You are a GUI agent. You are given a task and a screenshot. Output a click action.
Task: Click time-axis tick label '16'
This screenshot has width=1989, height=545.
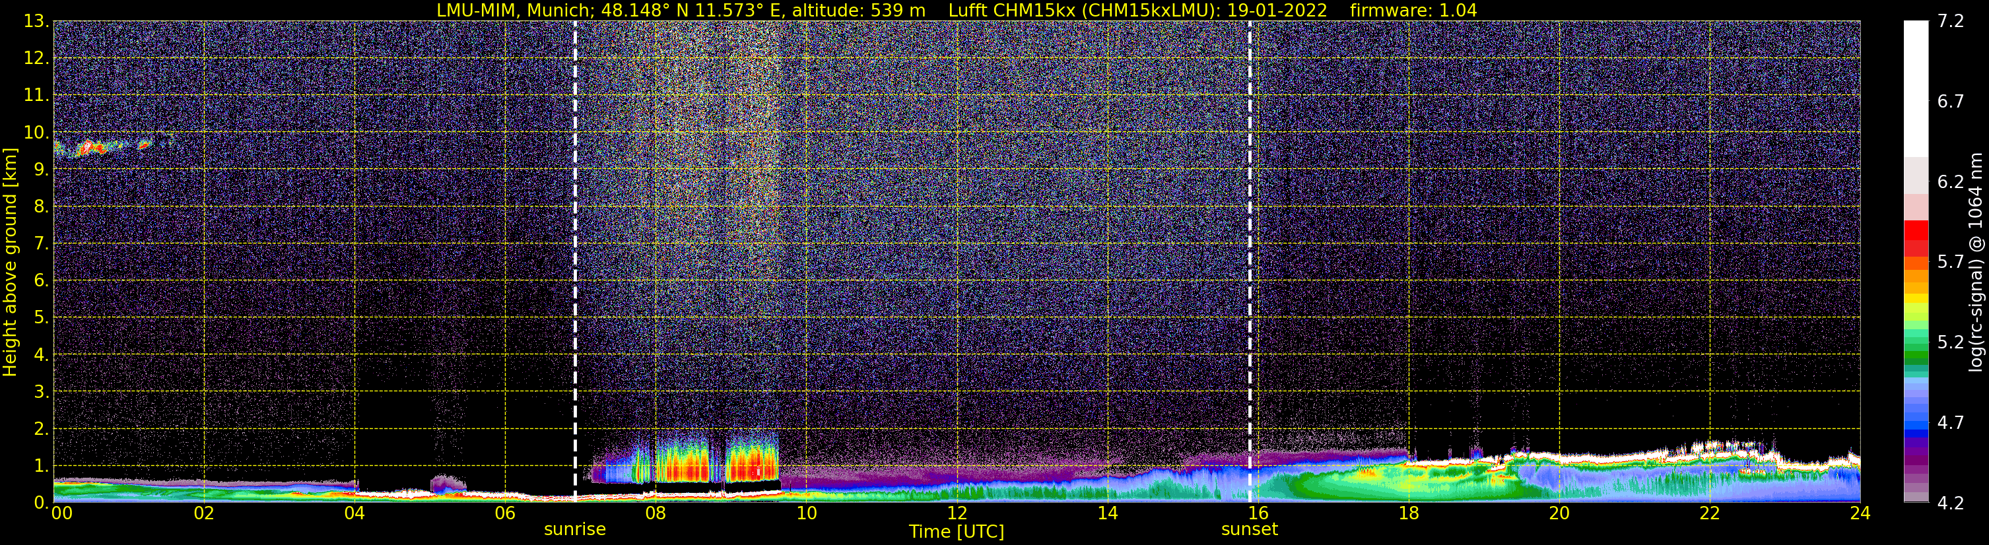pyautogui.click(x=1258, y=513)
